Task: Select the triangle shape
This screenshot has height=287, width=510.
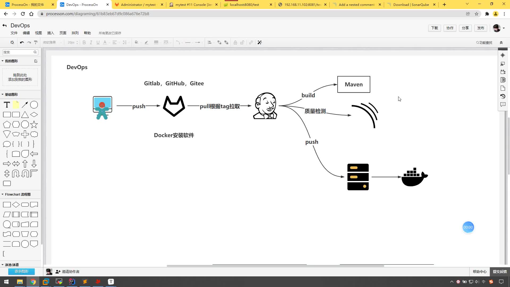Action: tap(25, 115)
